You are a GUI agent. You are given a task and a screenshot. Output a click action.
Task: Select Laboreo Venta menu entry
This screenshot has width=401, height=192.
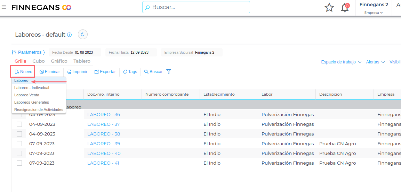pyautogui.click(x=39, y=95)
